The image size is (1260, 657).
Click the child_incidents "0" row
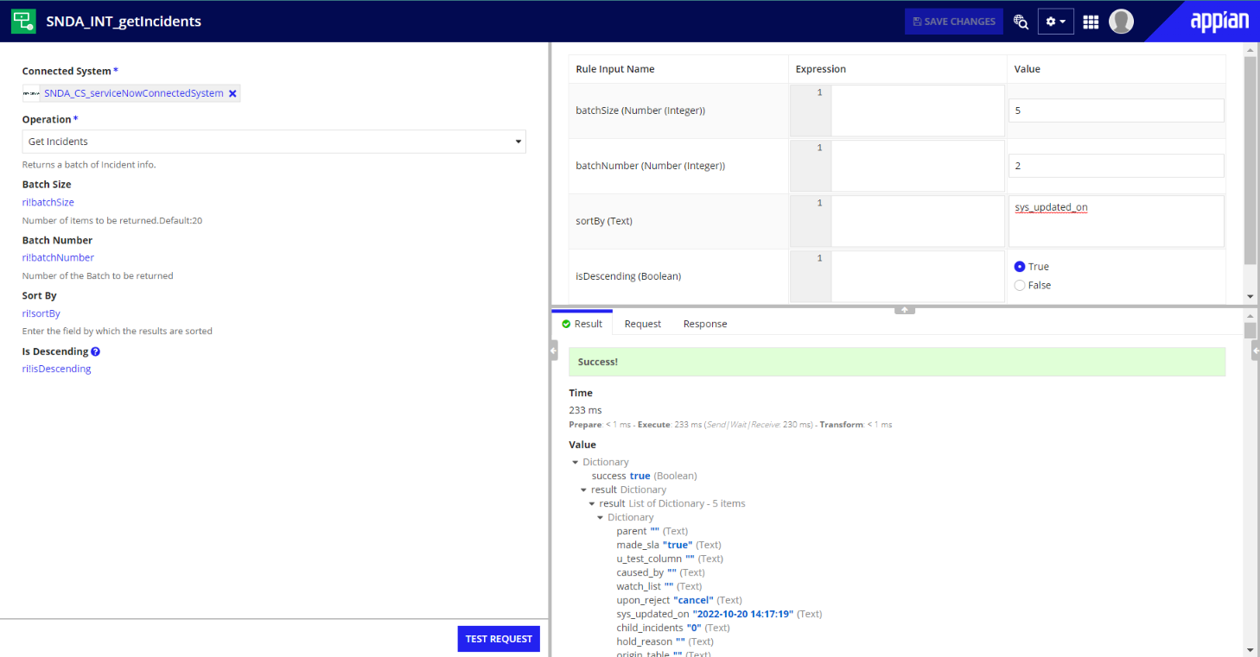[x=673, y=628]
